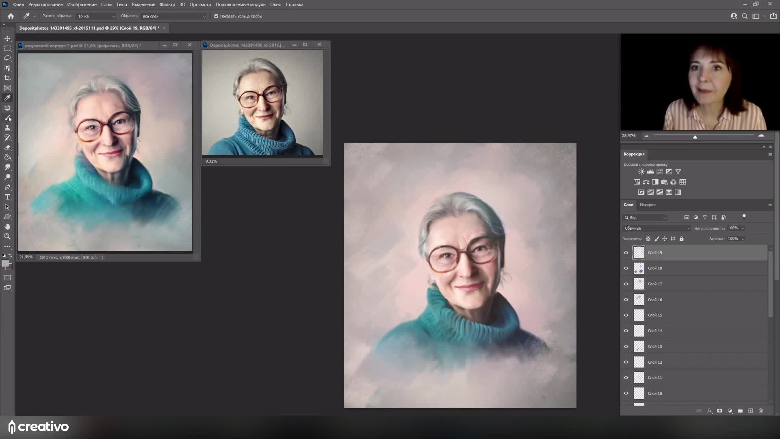780x439 pixels.
Task: Select the Type tool
Action: pyautogui.click(x=7, y=197)
